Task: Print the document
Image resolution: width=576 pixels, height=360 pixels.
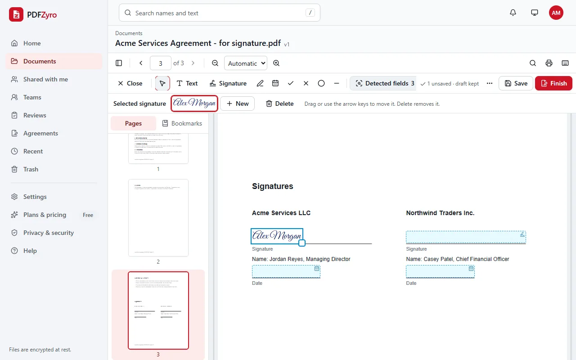Action: point(549,63)
